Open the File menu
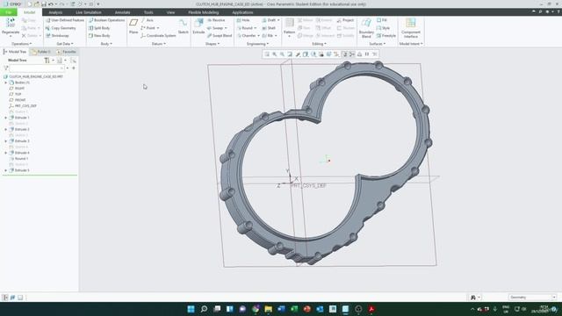Screen dimensions: 562x316 (x=9, y=12)
